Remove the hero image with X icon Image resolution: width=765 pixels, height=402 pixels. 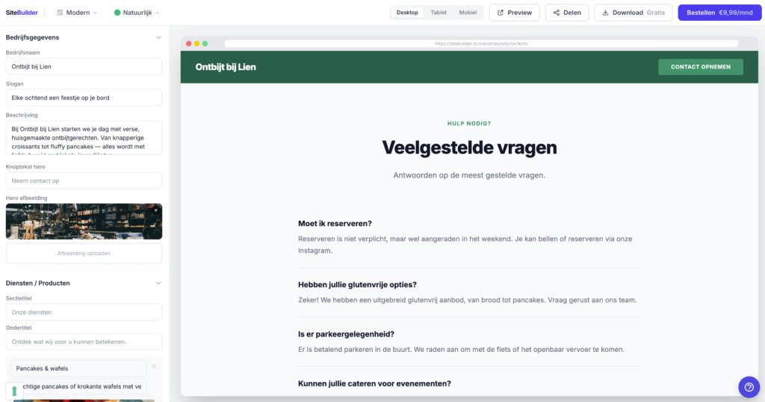coord(155,210)
